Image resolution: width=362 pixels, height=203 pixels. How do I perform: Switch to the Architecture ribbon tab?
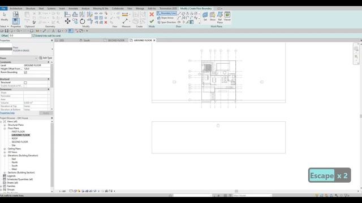pos(16,8)
